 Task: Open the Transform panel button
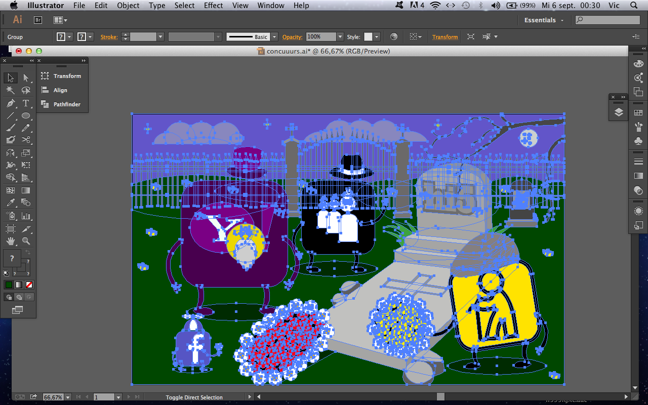[x=61, y=76]
